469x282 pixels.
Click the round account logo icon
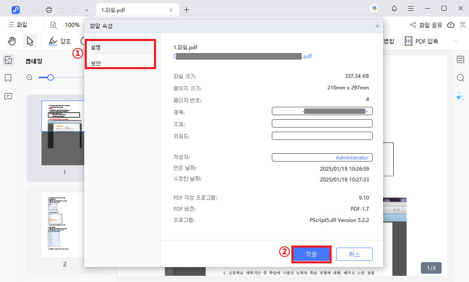pyautogui.click(x=374, y=8)
